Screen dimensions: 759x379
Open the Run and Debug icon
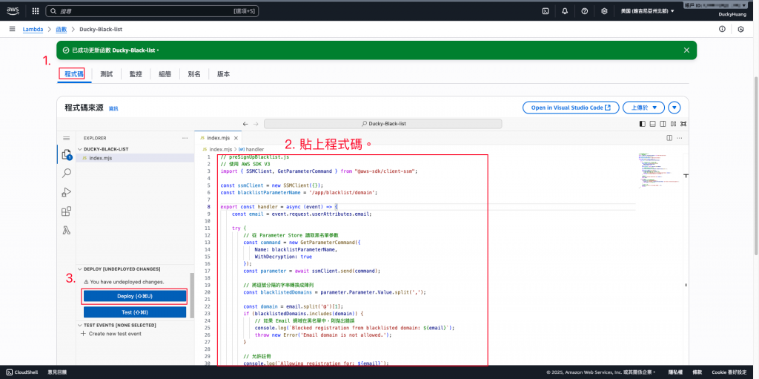(x=66, y=192)
